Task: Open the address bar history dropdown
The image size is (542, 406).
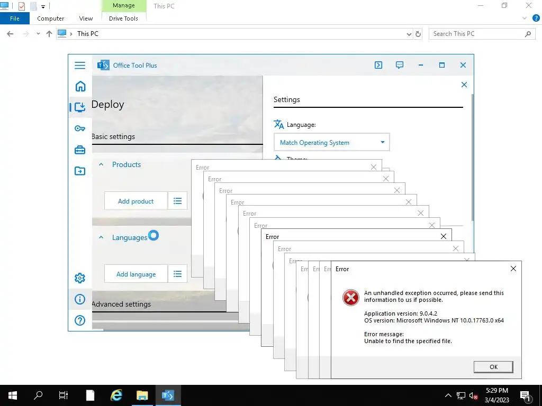Action: 409,34
